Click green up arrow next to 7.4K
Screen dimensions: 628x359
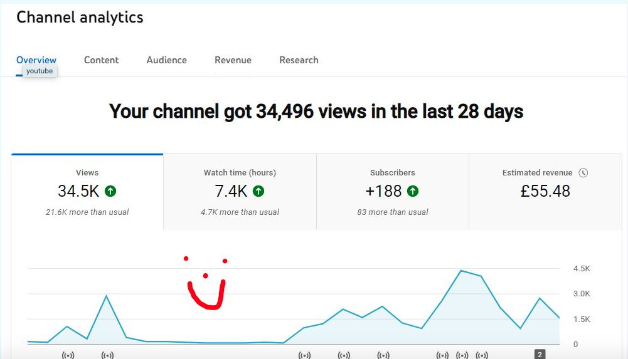[x=258, y=191]
